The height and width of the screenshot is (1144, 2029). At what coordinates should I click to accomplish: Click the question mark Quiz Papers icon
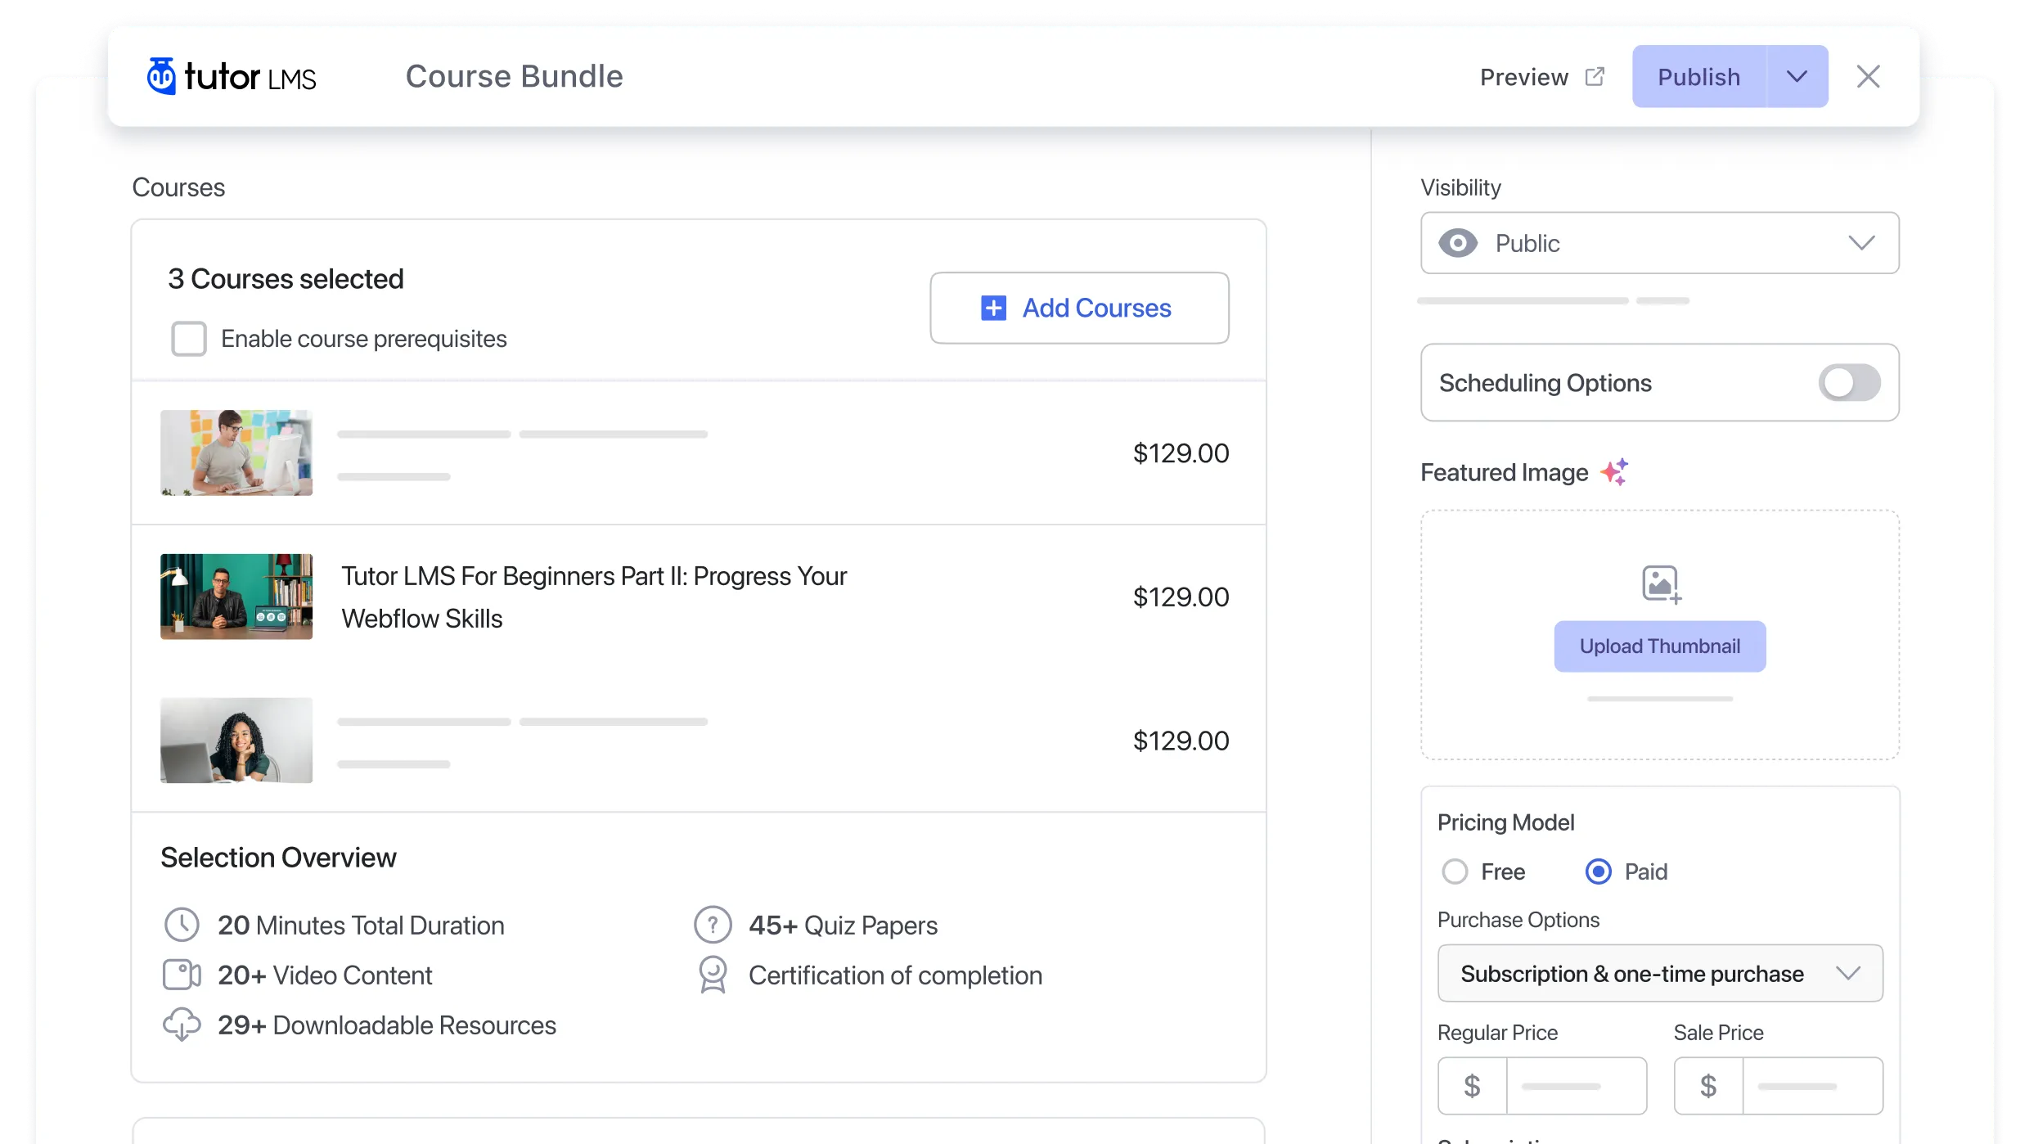(x=713, y=925)
